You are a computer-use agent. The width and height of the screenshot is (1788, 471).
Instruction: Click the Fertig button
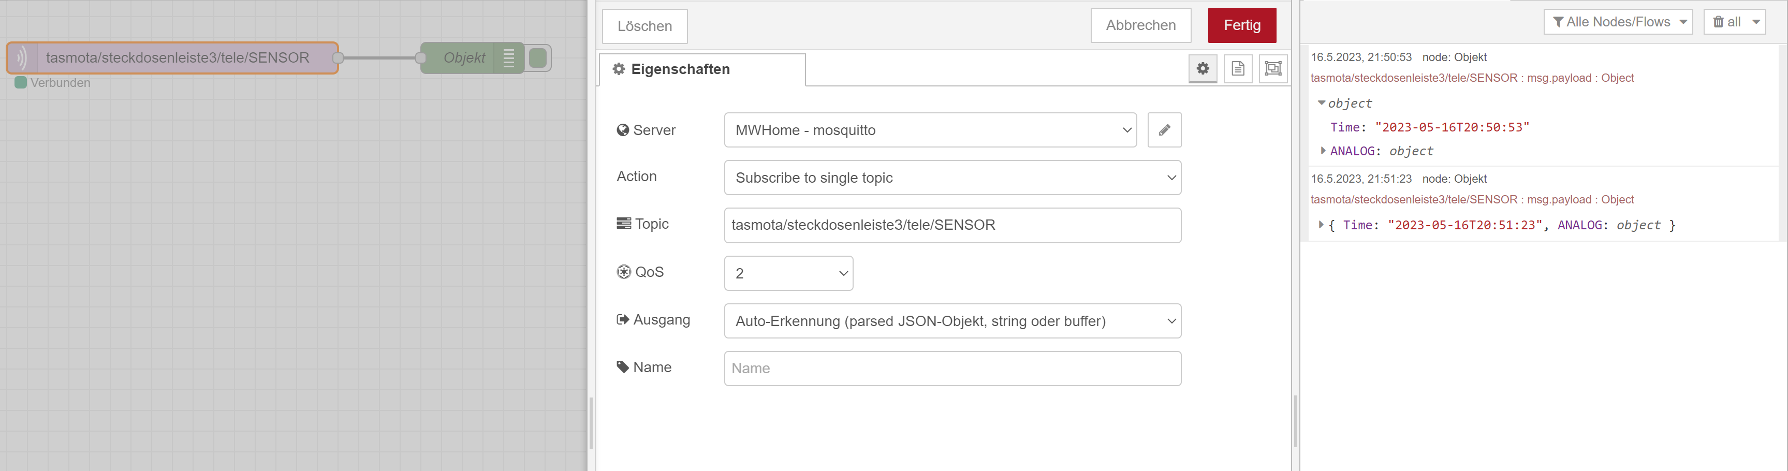(x=1242, y=26)
